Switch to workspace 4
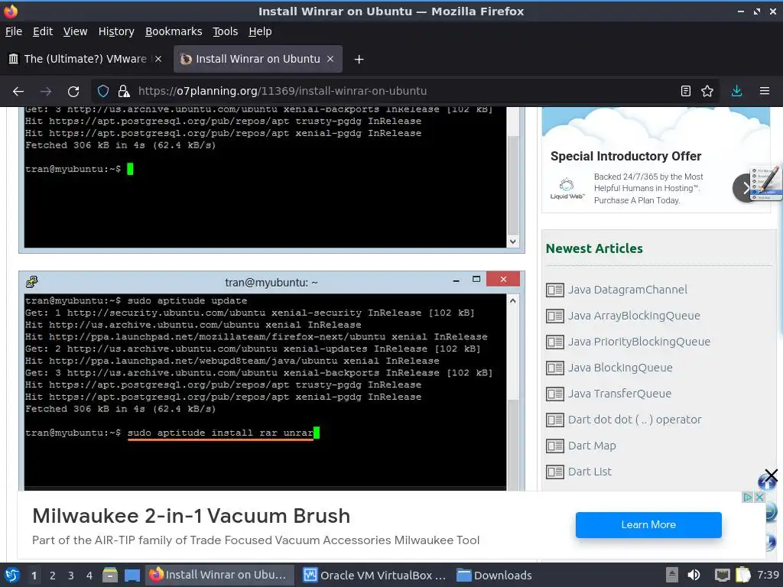 coord(89,576)
